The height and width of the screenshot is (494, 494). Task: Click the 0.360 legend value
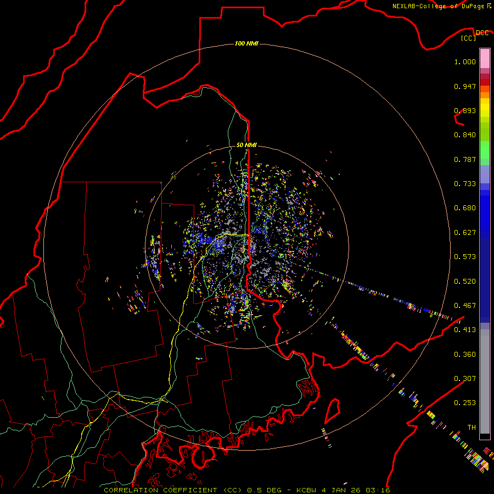point(465,355)
